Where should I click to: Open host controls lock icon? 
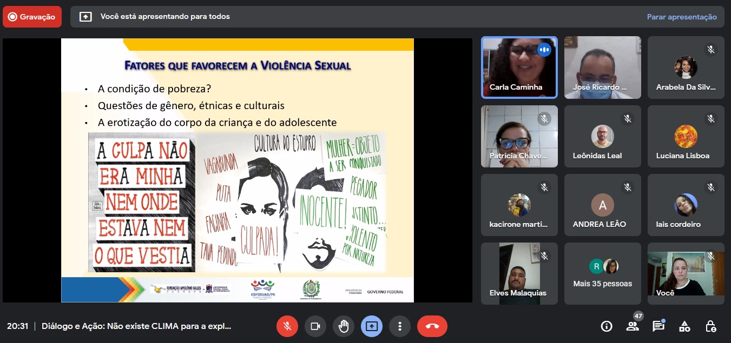pyautogui.click(x=711, y=326)
